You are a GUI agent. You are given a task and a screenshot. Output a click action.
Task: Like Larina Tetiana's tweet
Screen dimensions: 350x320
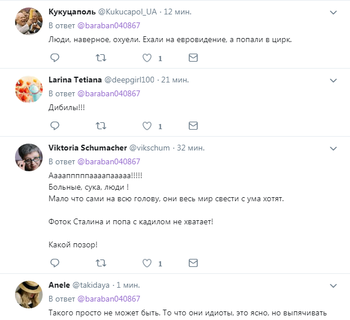coord(147,125)
